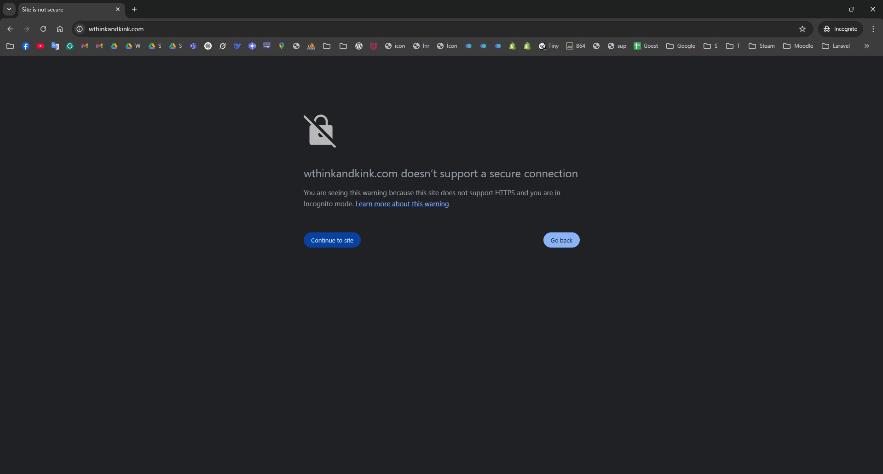This screenshot has width=883, height=474.
Task: Open the Google Maps bookmark
Action: 282,46
